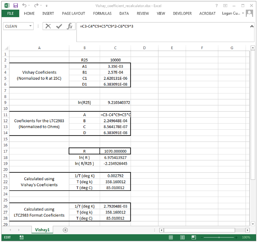This screenshot has height=243, width=258.
Task: Open the Help question mark icon
Action: [216, 6]
